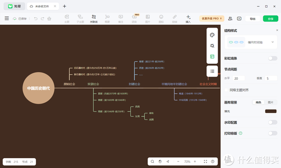
Task: Open the 插入 insert menu
Action: pyautogui.click(x=188, y=19)
